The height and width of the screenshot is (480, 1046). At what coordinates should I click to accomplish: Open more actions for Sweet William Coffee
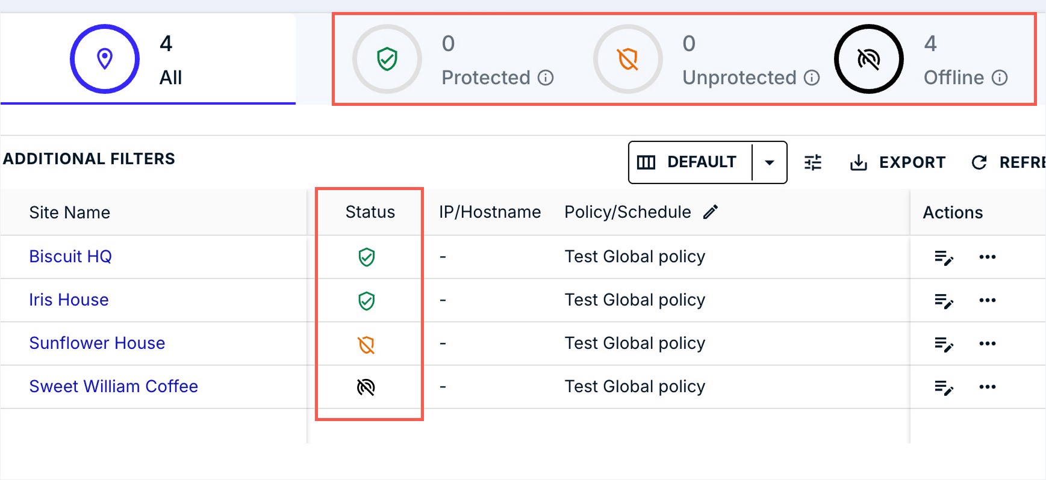click(x=987, y=387)
